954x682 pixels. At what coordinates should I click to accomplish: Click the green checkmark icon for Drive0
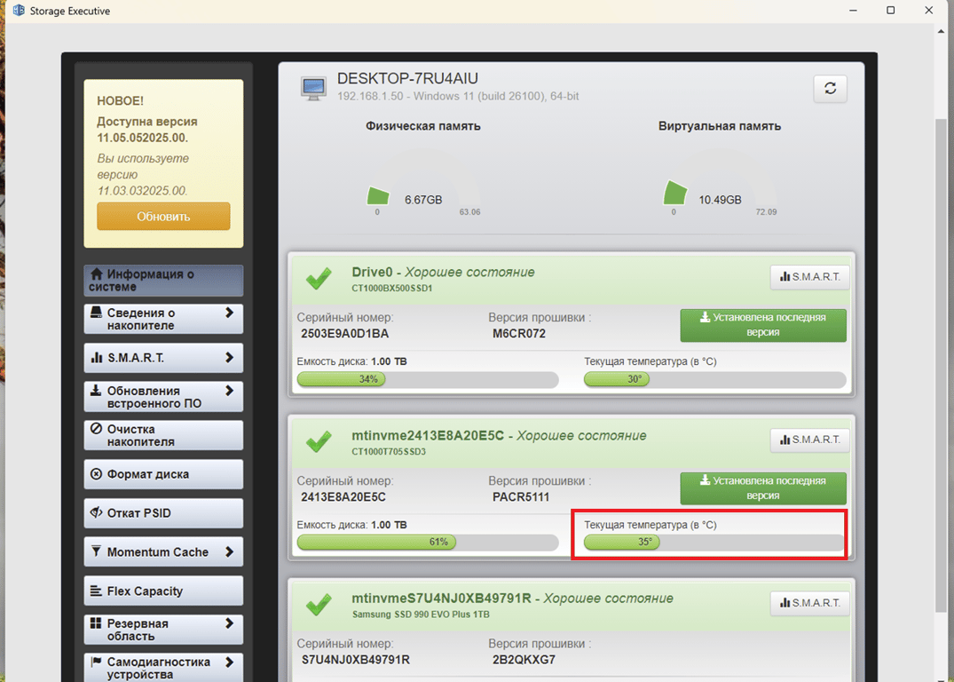tap(319, 279)
